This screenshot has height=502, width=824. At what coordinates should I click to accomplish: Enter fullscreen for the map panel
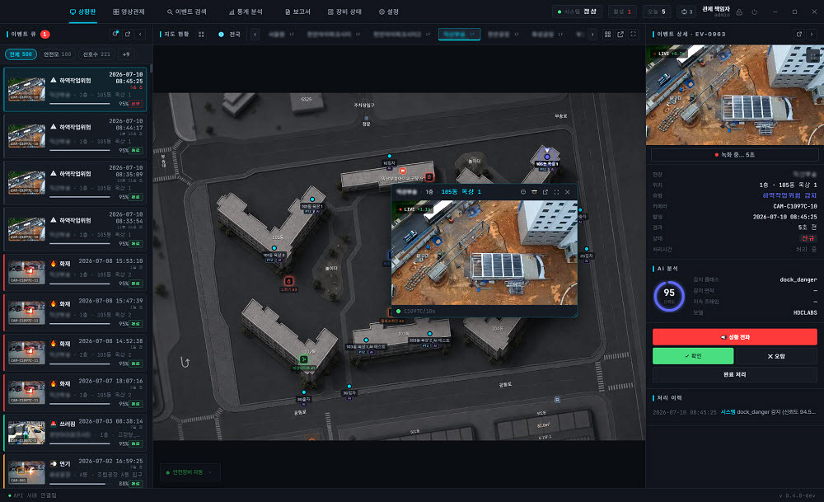633,34
